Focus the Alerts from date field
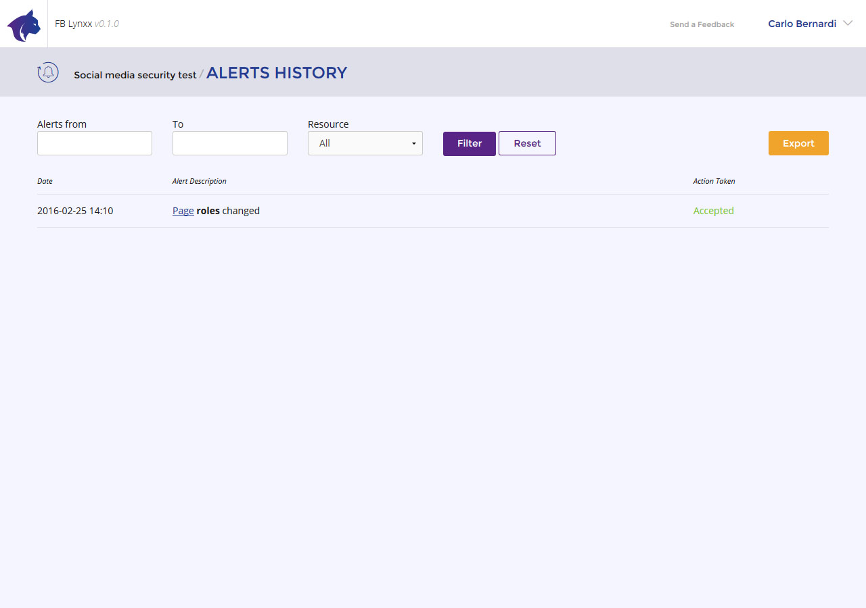 (x=95, y=143)
